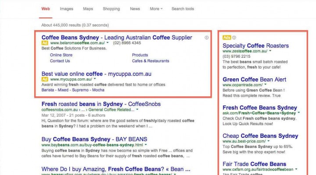Open Where Do I buy Amazing Fresh Coffee Beans
This screenshot has height=175, width=316.
tap(116, 169)
